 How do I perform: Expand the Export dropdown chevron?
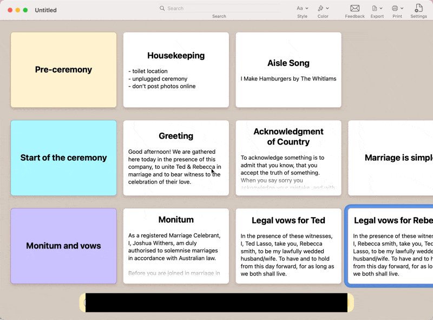(x=381, y=8)
